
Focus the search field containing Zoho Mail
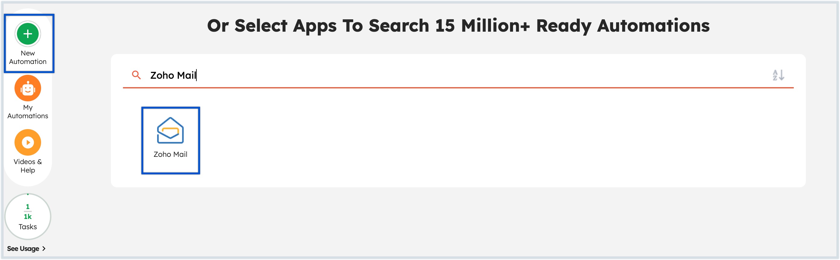pyautogui.click(x=457, y=75)
